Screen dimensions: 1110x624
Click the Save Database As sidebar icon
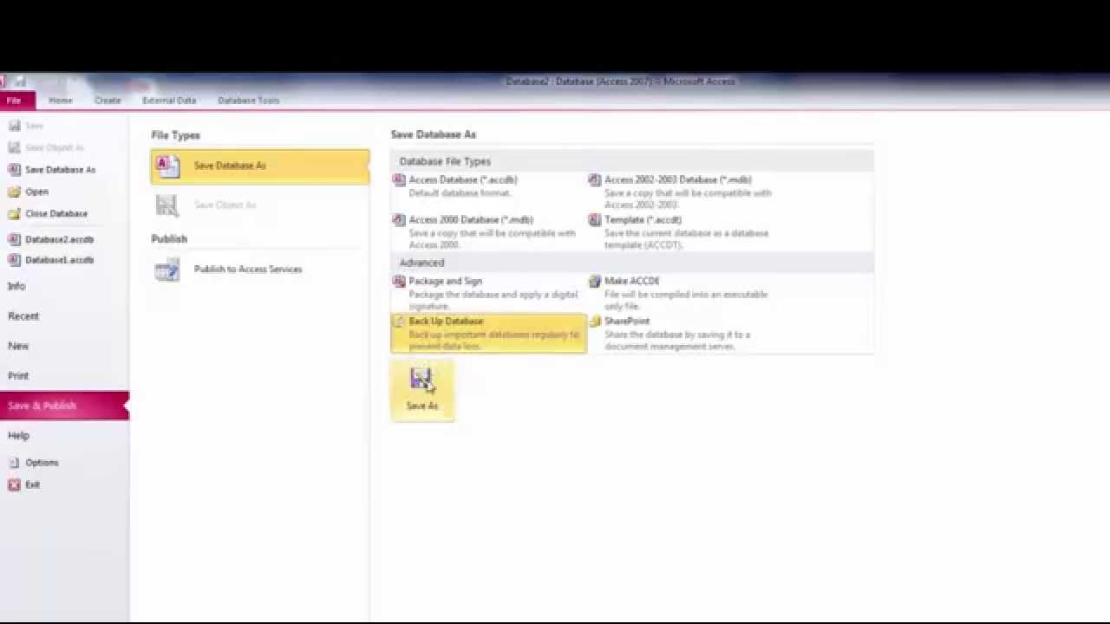[x=14, y=170]
